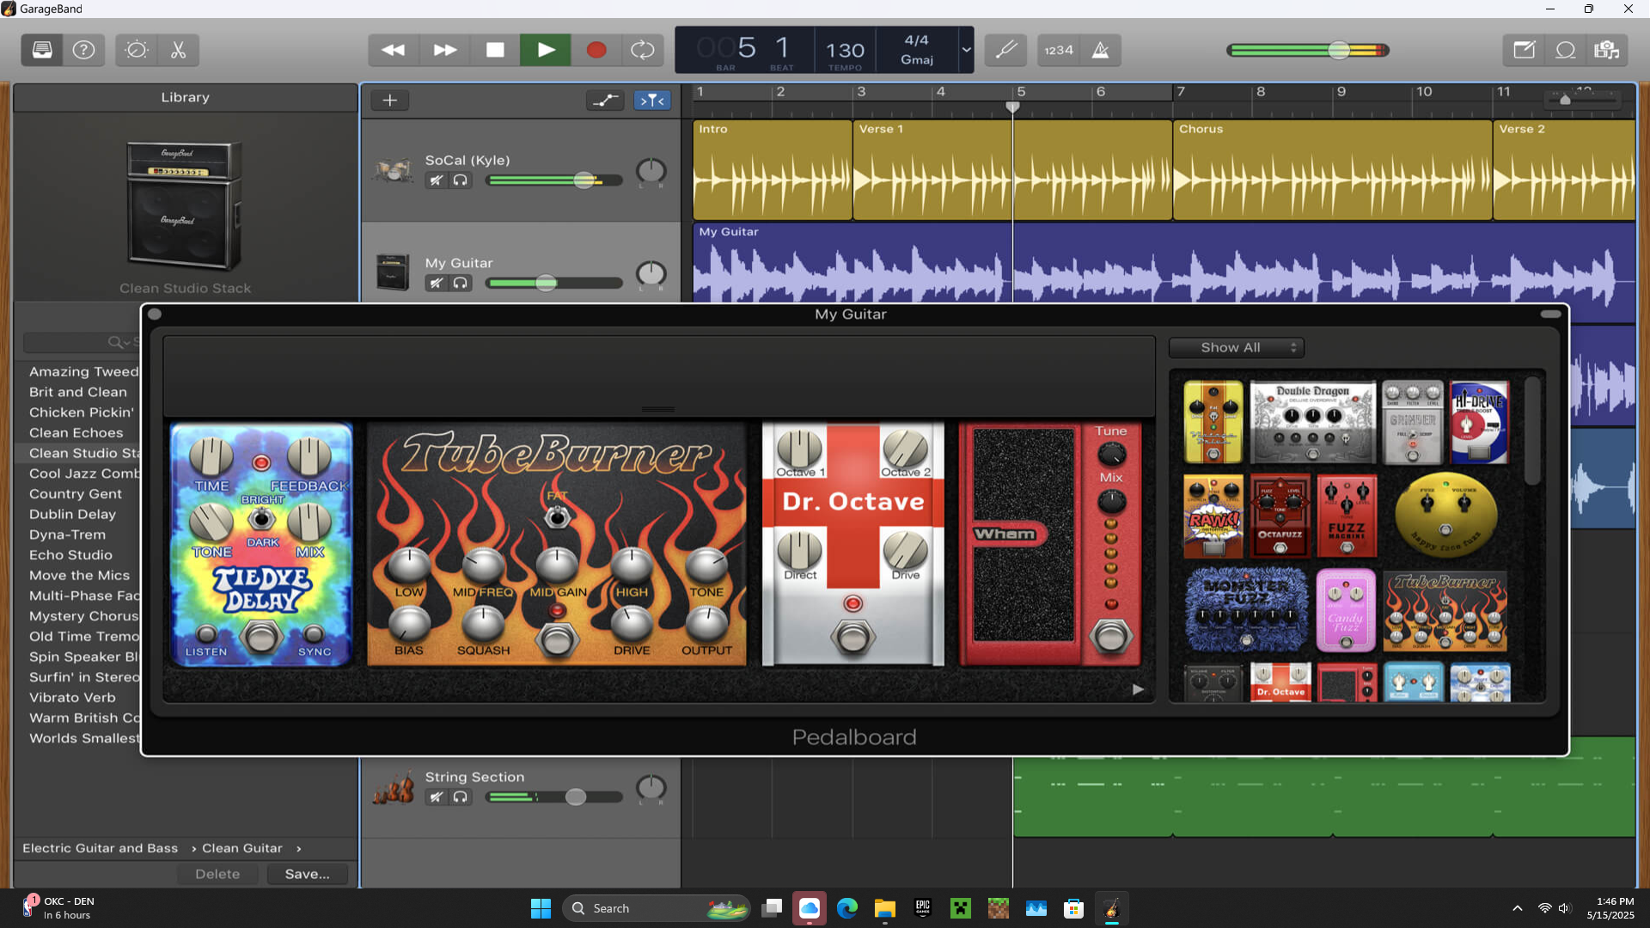
Task: Select Echo Studio patch
Action: point(70,555)
